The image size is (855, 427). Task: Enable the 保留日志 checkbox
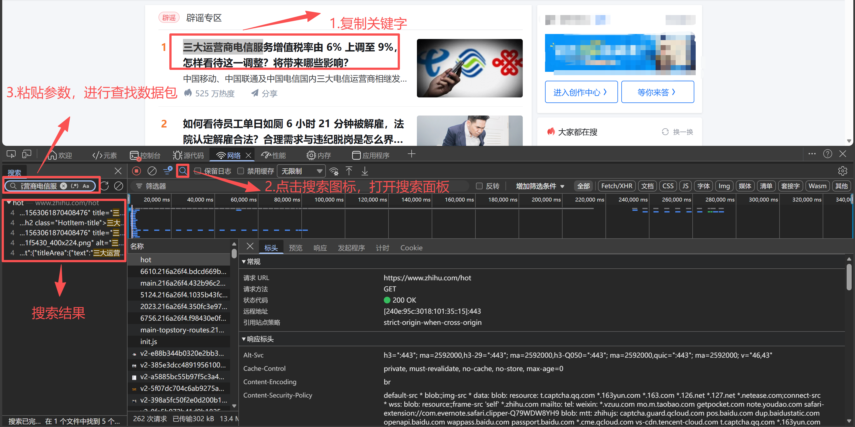(197, 171)
